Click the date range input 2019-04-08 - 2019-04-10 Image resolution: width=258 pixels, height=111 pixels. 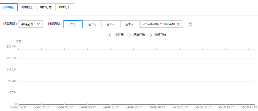point(161,24)
